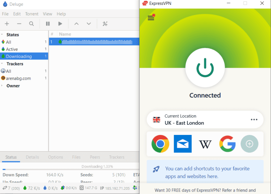The height and width of the screenshot is (194, 271).
Task: Move torrent down in queue
Action: click(89, 24)
